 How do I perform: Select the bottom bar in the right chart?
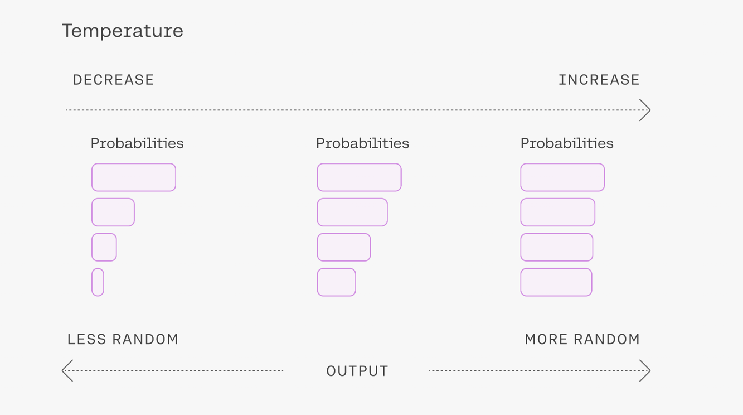point(556,282)
